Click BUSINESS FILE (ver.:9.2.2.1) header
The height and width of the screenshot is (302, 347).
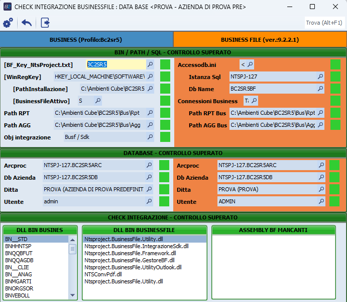coord(260,40)
